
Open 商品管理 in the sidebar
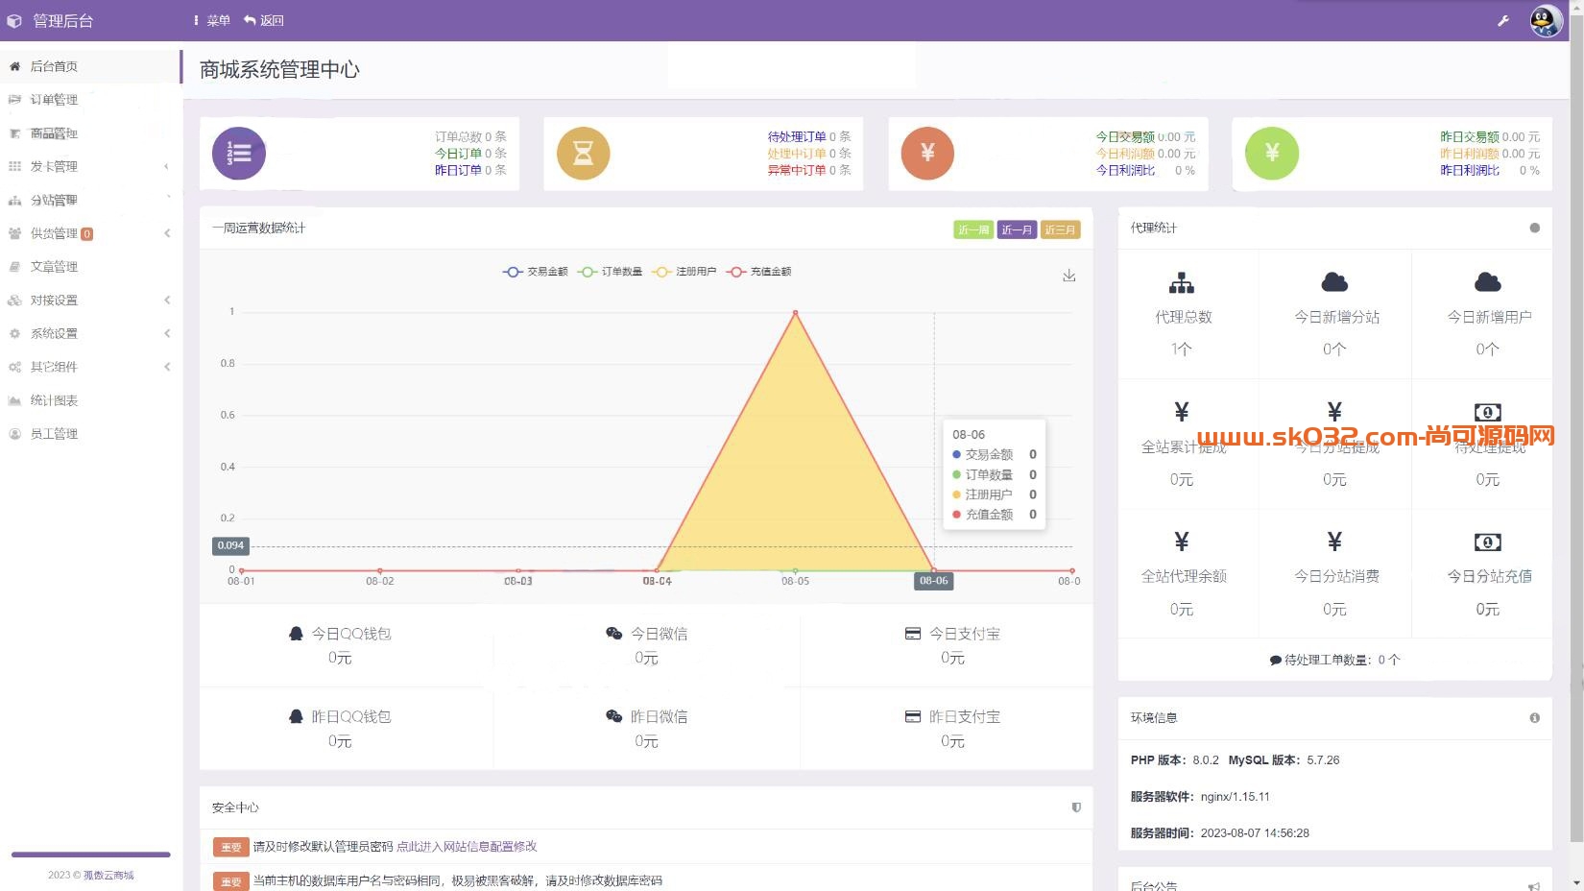click(91, 133)
